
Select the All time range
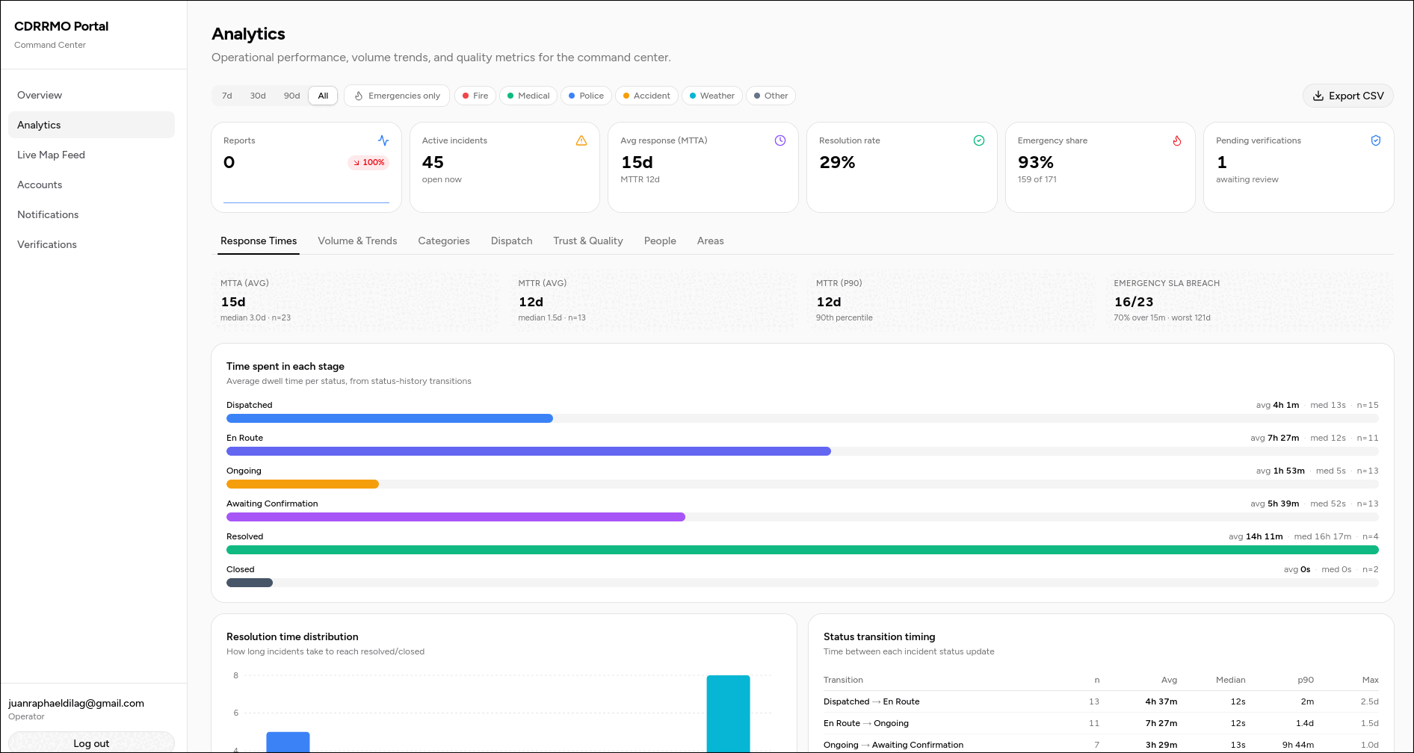point(323,96)
